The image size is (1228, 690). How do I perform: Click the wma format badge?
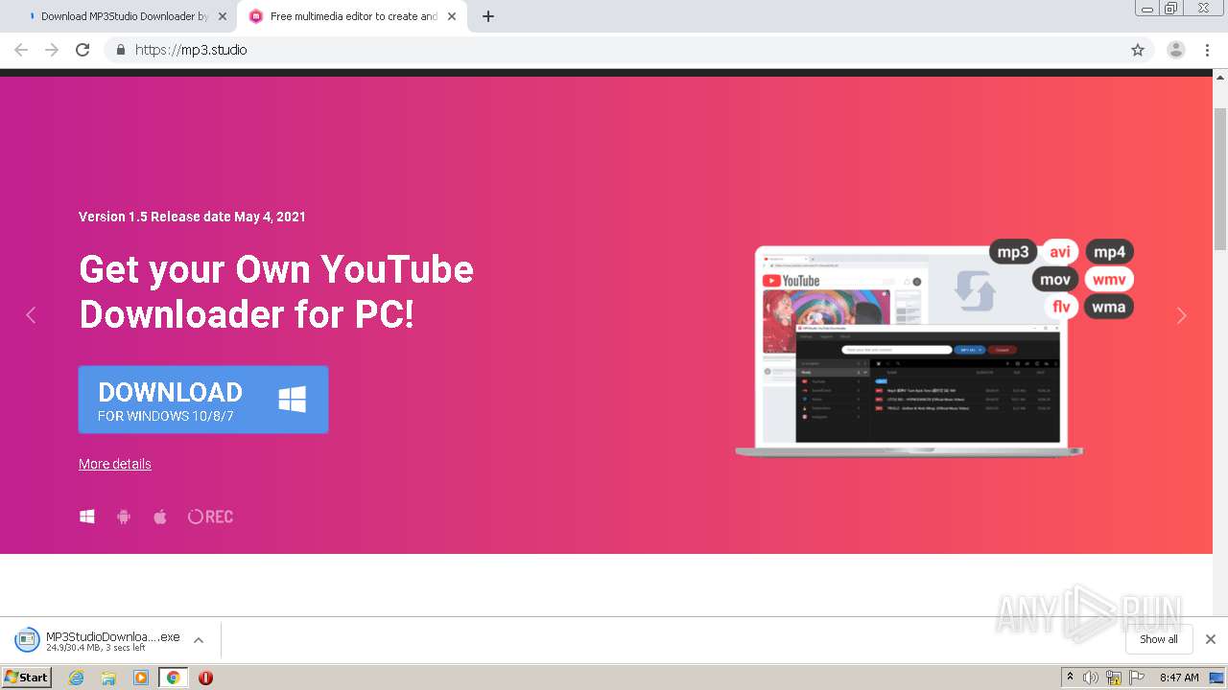pyautogui.click(x=1109, y=307)
